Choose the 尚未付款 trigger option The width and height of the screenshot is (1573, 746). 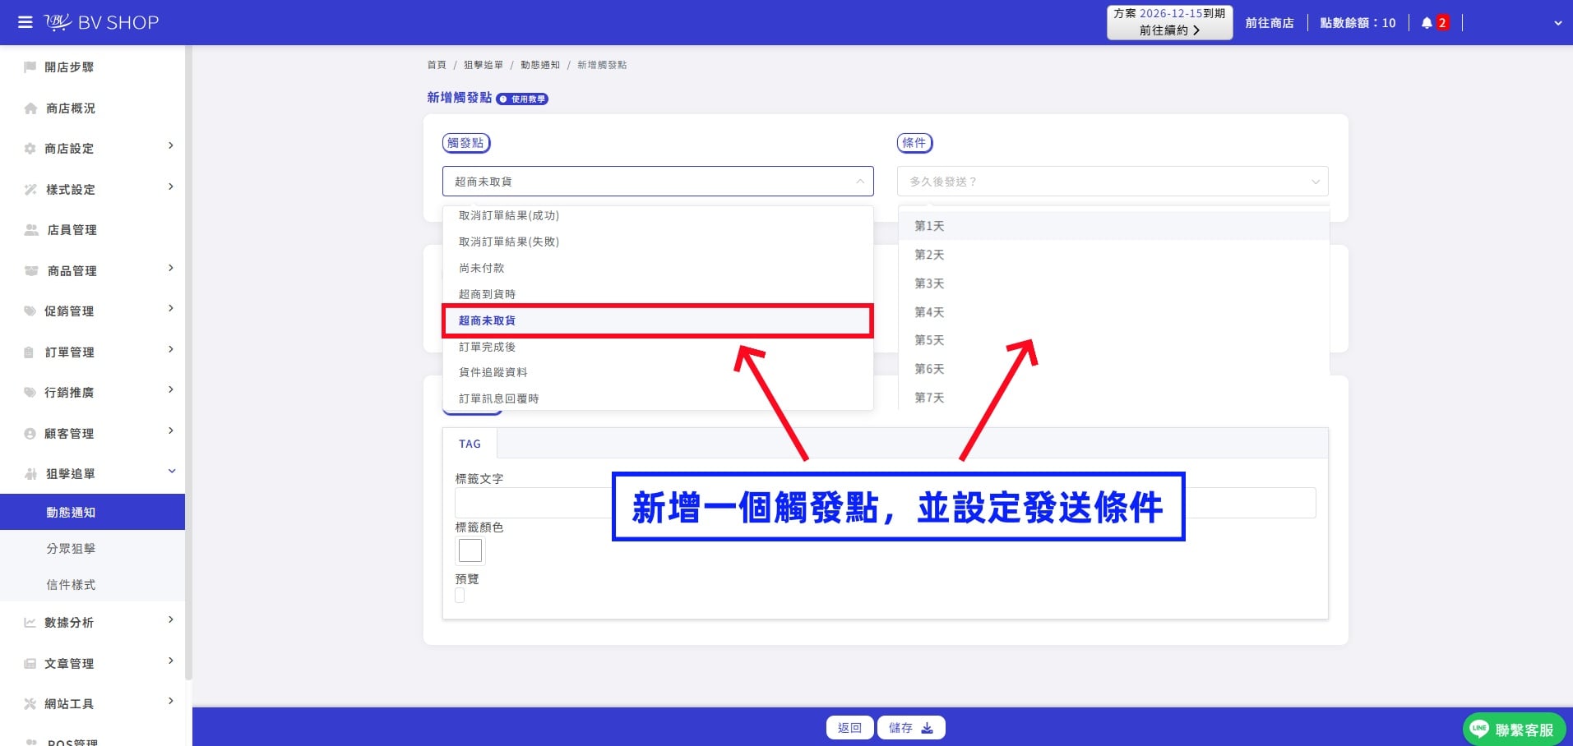click(658, 268)
